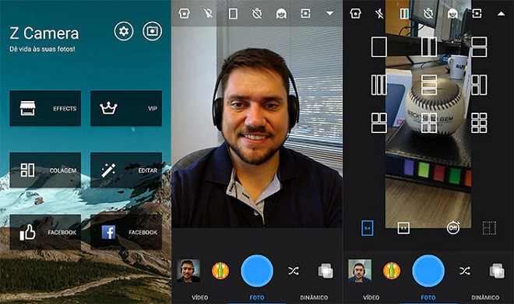The width and height of the screenshot is (514, 304).
Task: Toggle beauty face mode on selfie screen
Action: [x=281, y=13]
